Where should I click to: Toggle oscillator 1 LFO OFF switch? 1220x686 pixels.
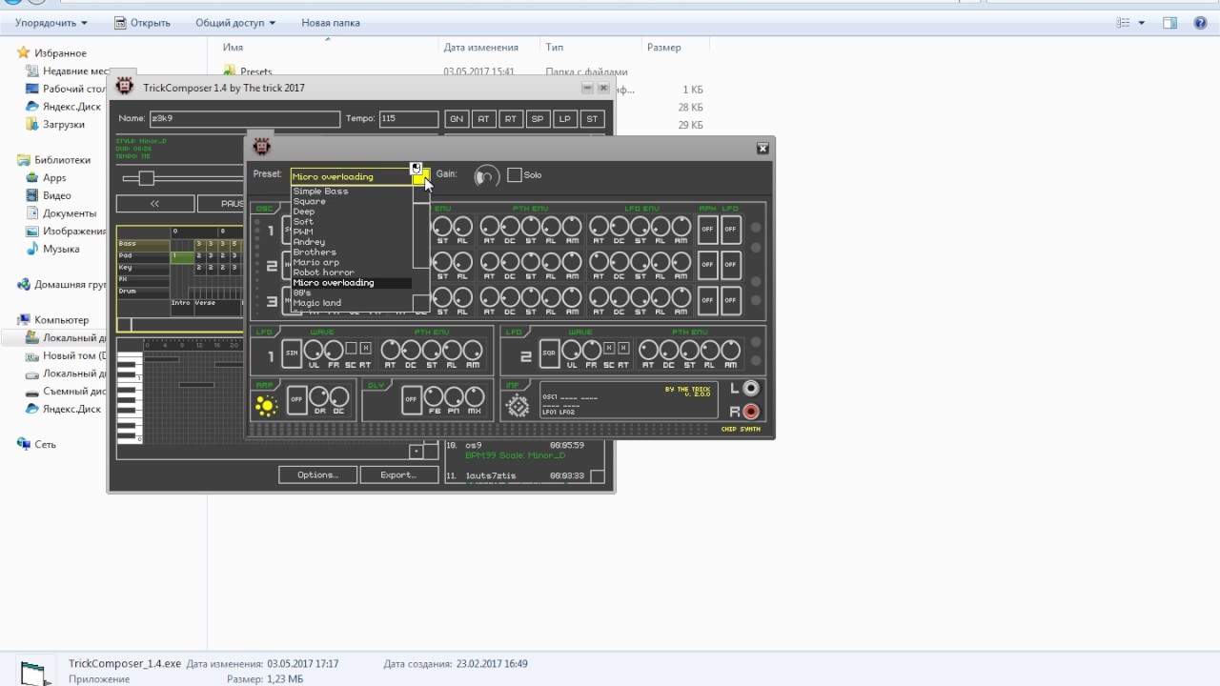pos(731,230)
